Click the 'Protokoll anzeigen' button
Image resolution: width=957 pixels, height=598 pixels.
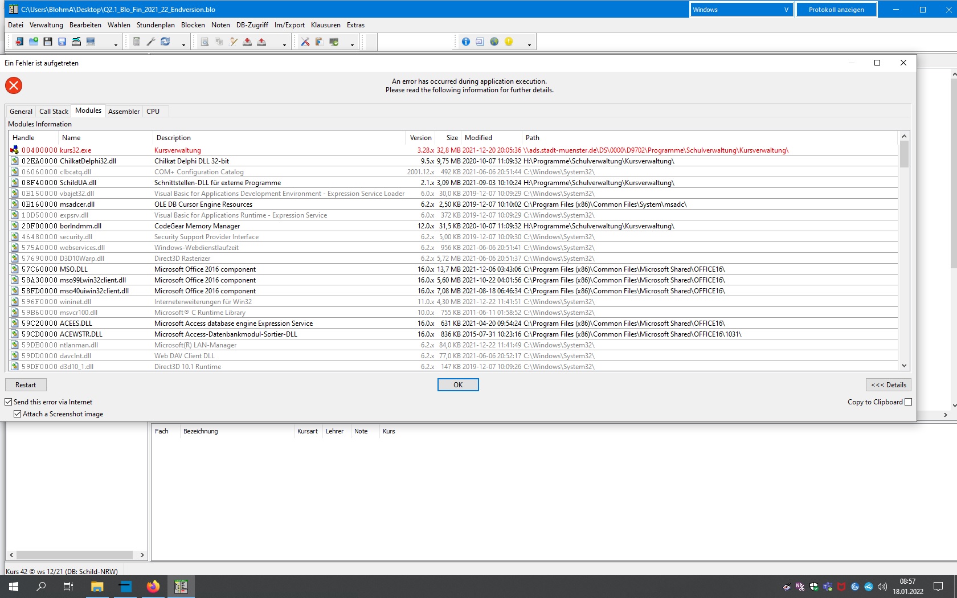point(836,10)
